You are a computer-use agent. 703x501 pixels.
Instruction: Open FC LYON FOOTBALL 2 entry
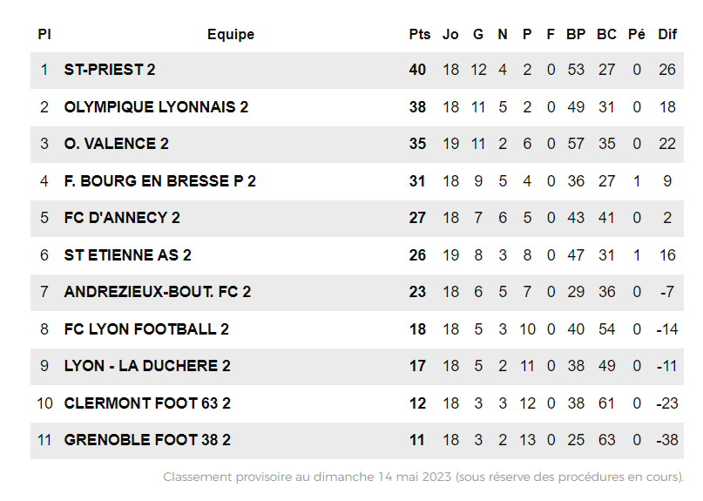coord(146,329)
